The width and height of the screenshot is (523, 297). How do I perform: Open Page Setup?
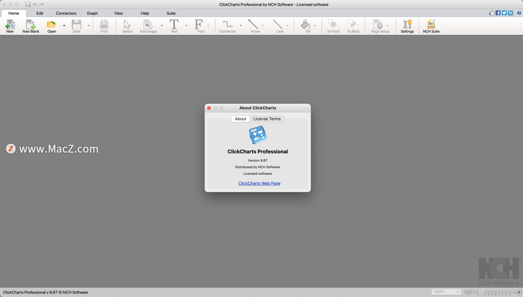pos(380,26)
